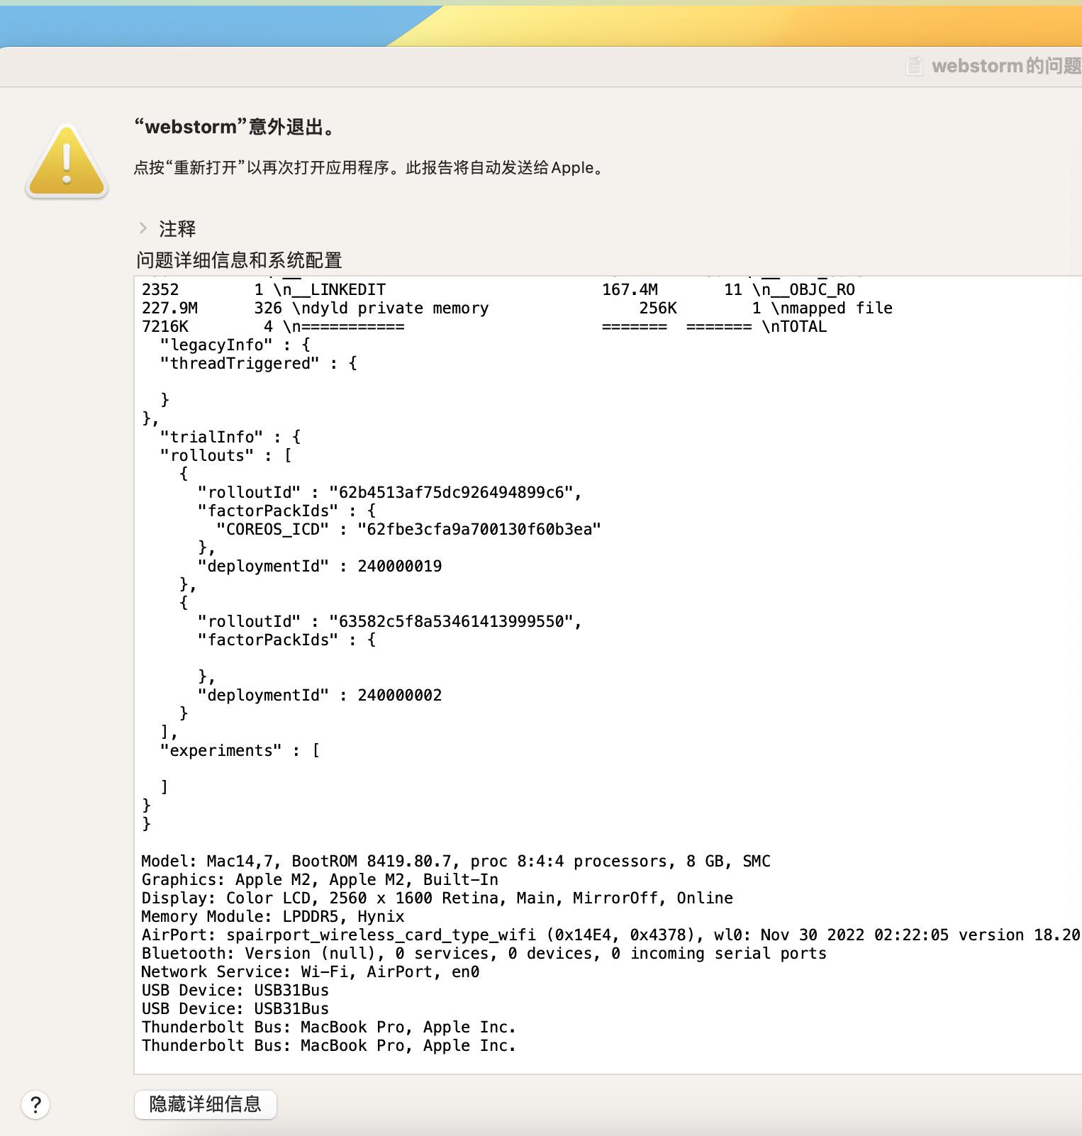
Task: Click the document icon beside the window title
Action: pos(915,66)
